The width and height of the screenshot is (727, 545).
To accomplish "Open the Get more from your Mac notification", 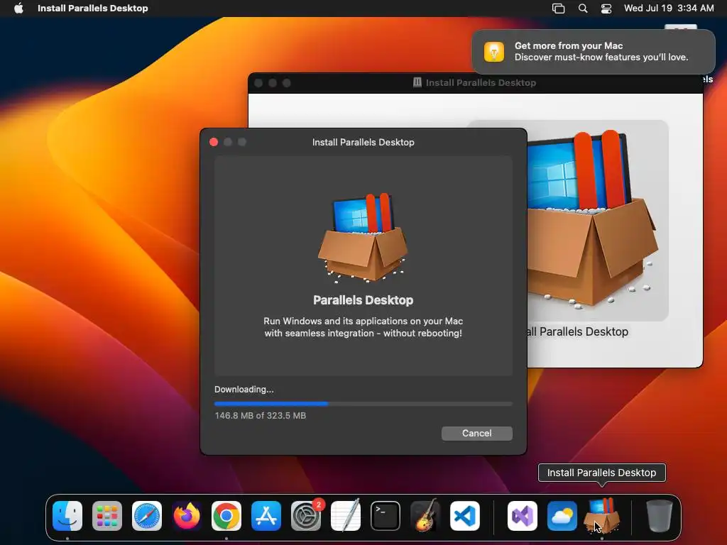I will coord(594,51).
